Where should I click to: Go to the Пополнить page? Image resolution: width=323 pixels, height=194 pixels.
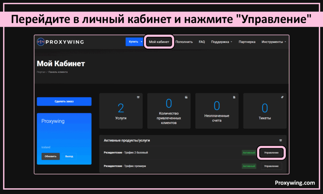tap(184, 42)
